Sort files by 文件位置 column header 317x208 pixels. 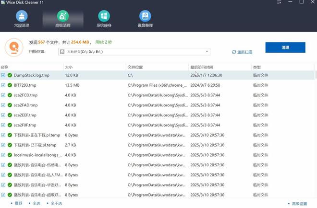pyautogui.click(x=135, y=67)
